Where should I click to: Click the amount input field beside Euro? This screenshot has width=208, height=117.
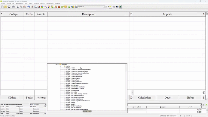coord(167,92)
